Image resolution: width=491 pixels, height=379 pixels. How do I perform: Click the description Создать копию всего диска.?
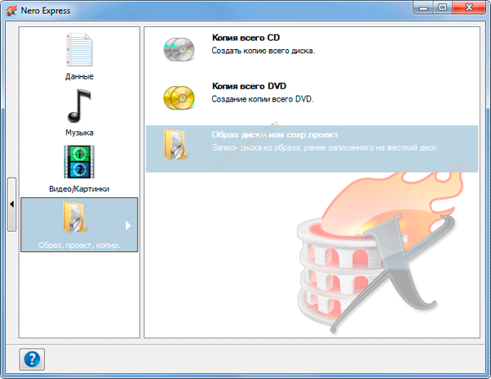pos(264,51)
